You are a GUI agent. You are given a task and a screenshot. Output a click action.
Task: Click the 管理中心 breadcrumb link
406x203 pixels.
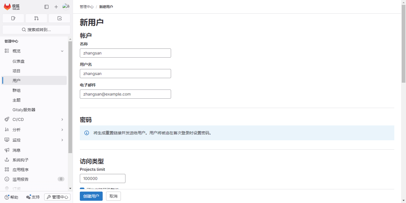pos(87,7)
